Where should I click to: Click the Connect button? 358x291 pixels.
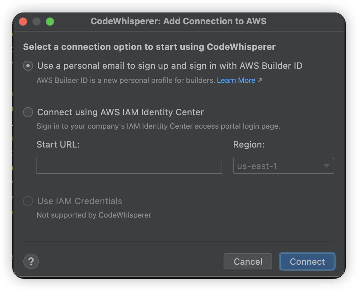307,261
